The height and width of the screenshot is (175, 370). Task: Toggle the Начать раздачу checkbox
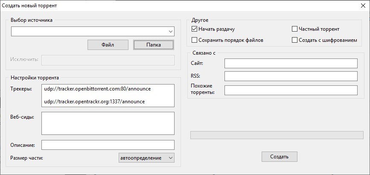(x=195, y=29)
